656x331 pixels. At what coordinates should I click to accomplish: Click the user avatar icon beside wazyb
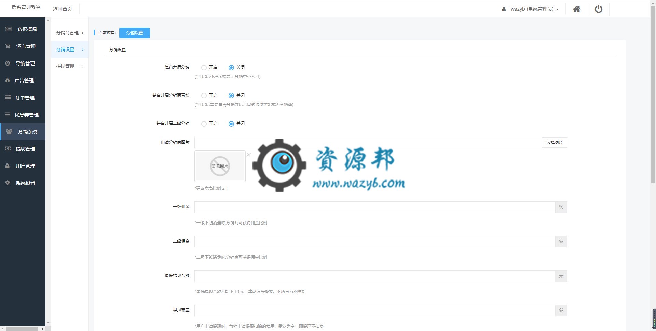coord(504,9)
